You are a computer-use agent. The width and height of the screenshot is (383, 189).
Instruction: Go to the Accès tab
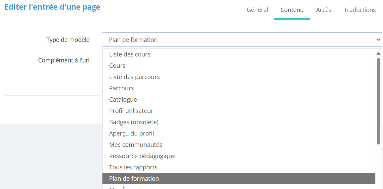[x=324, y=10]
